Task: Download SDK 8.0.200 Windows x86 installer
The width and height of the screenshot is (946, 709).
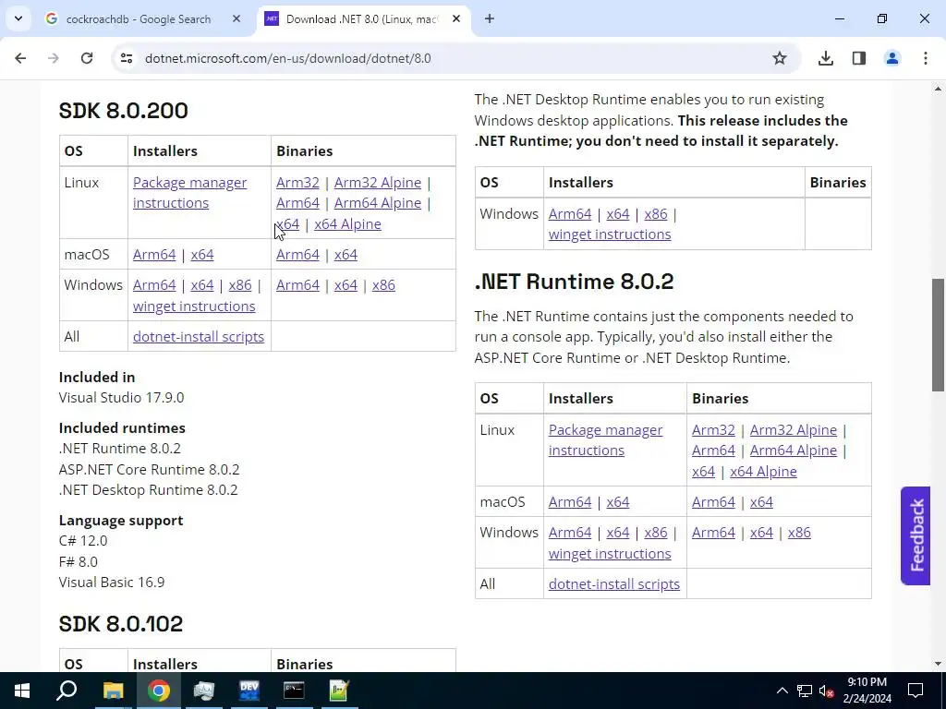Action: coord(240,285)
